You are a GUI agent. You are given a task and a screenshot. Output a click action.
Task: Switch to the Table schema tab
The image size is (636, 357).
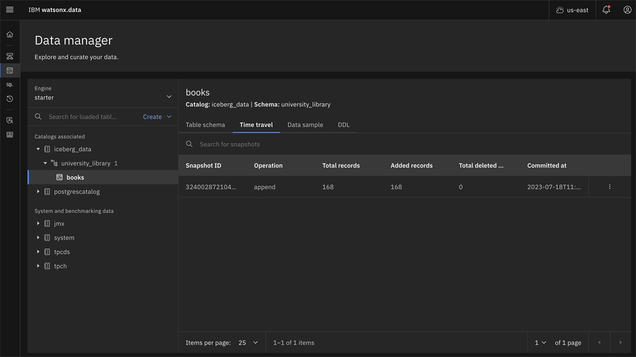point(205,125)
